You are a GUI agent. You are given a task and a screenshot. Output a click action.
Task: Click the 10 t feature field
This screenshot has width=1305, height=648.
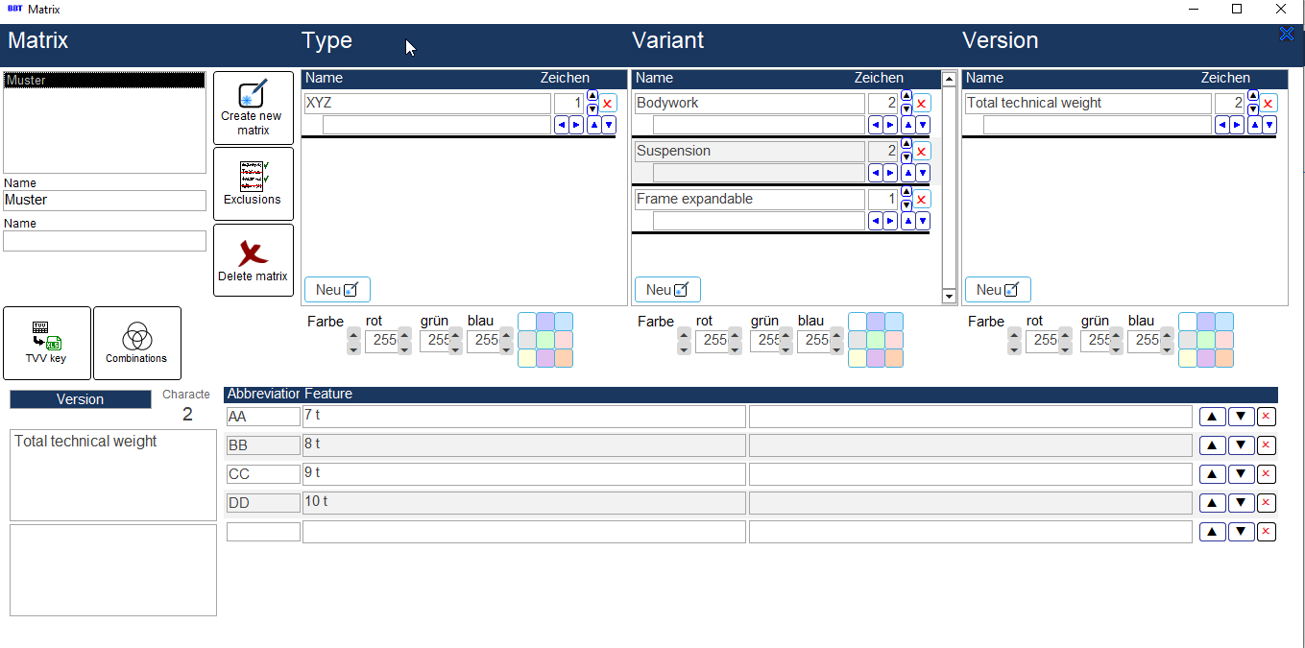[524, 503]
